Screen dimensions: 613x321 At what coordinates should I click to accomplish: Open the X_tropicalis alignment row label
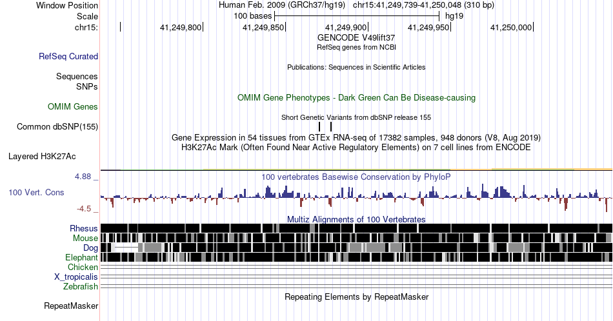point(76,277)
